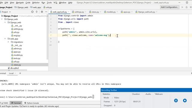Open the Help menu
This screenshot has height=108, width=192.
click(x=70, y=3)
